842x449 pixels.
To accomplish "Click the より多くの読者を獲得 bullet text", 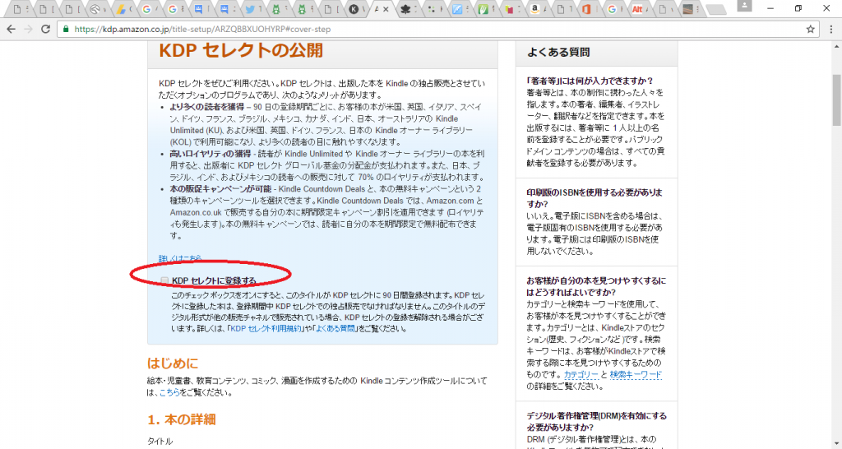I will (206, 107).
